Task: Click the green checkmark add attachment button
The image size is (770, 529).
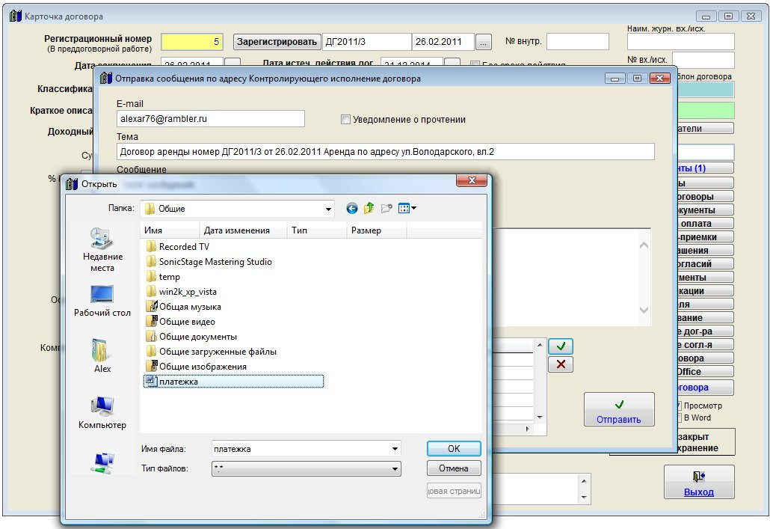Action: click(561, 346)
